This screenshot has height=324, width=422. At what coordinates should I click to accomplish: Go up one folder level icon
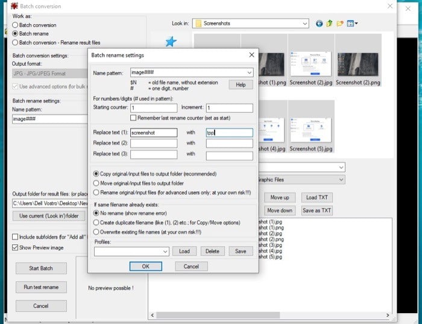[330, 24]
